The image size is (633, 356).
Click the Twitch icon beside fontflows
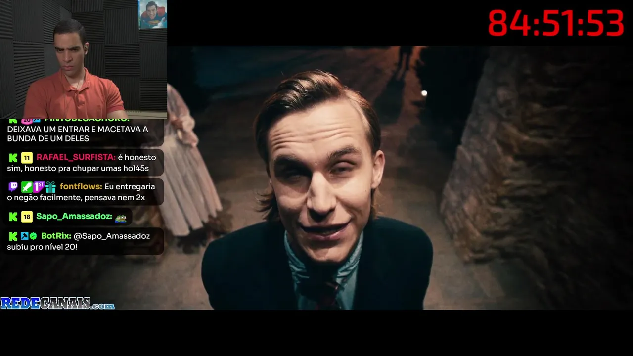13,187
